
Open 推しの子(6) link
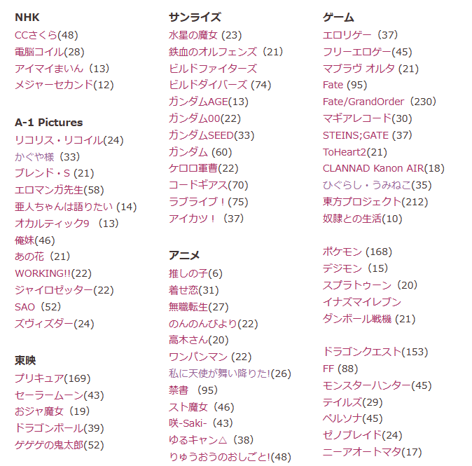tap(195, 273)
